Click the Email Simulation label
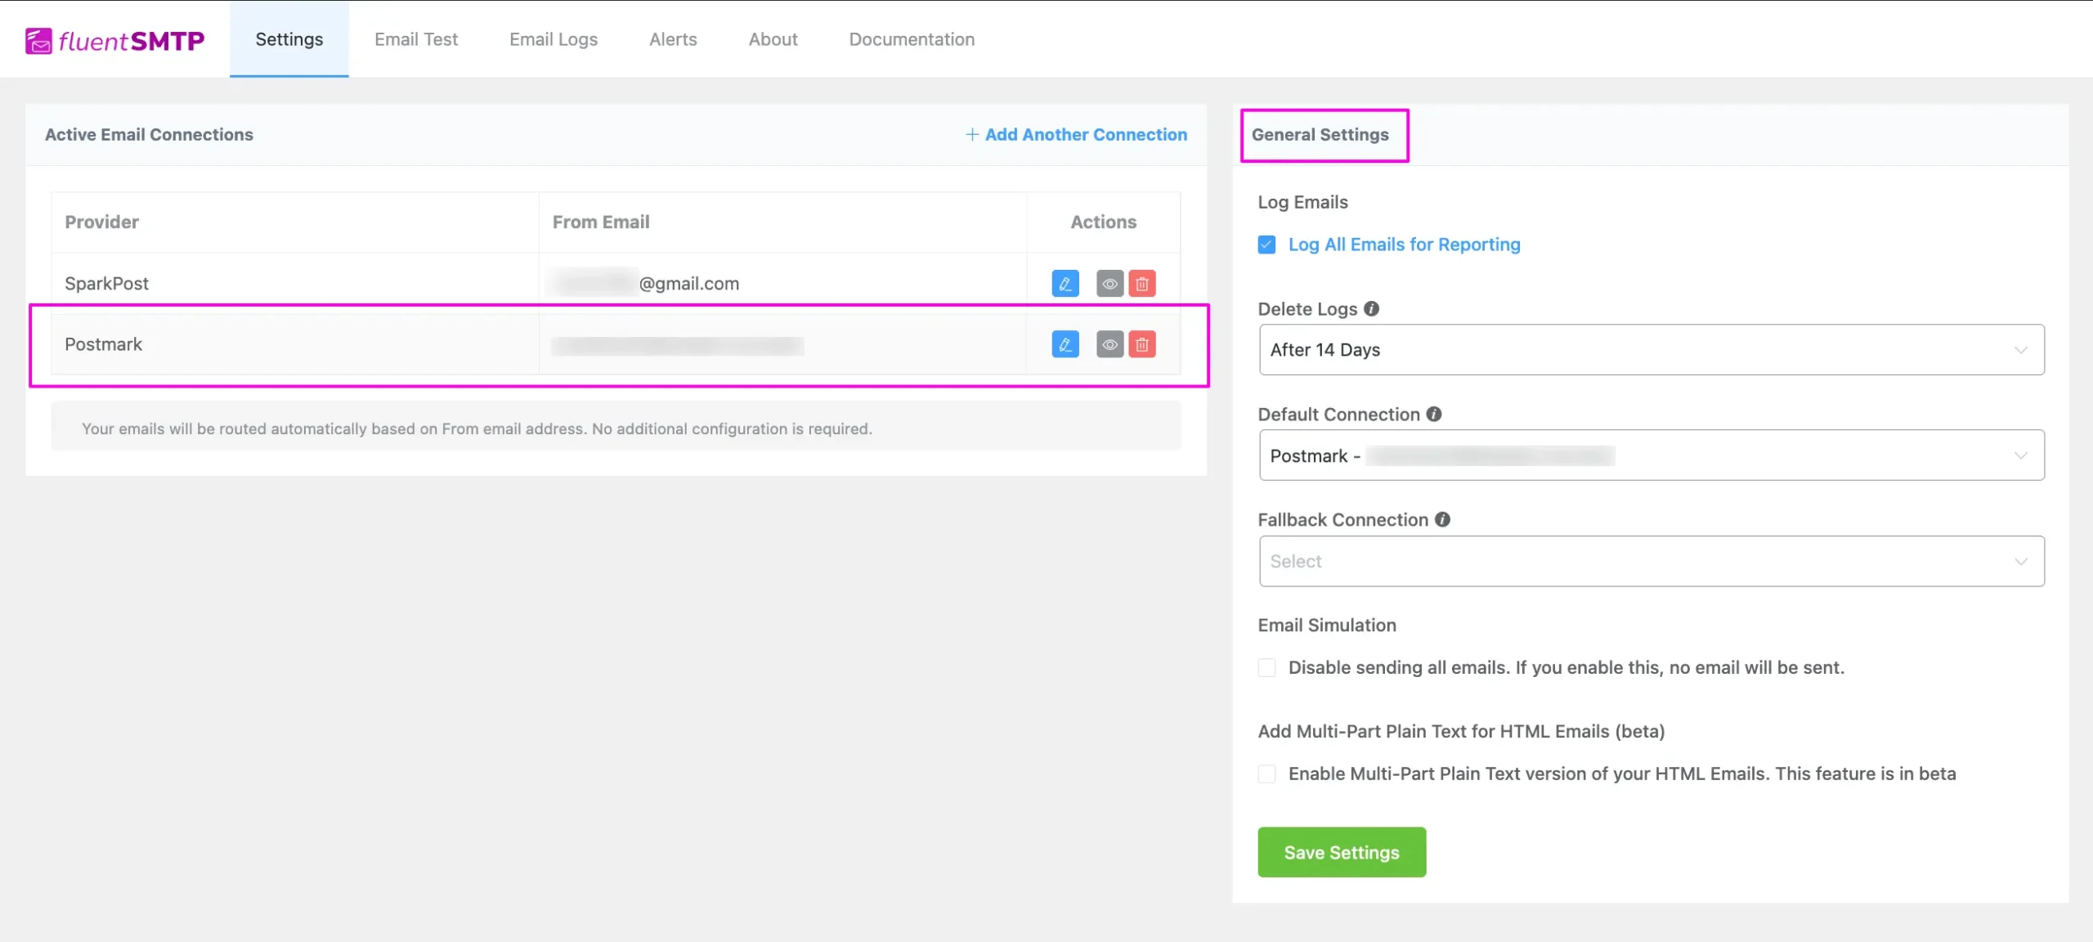 pos(1327,625)
